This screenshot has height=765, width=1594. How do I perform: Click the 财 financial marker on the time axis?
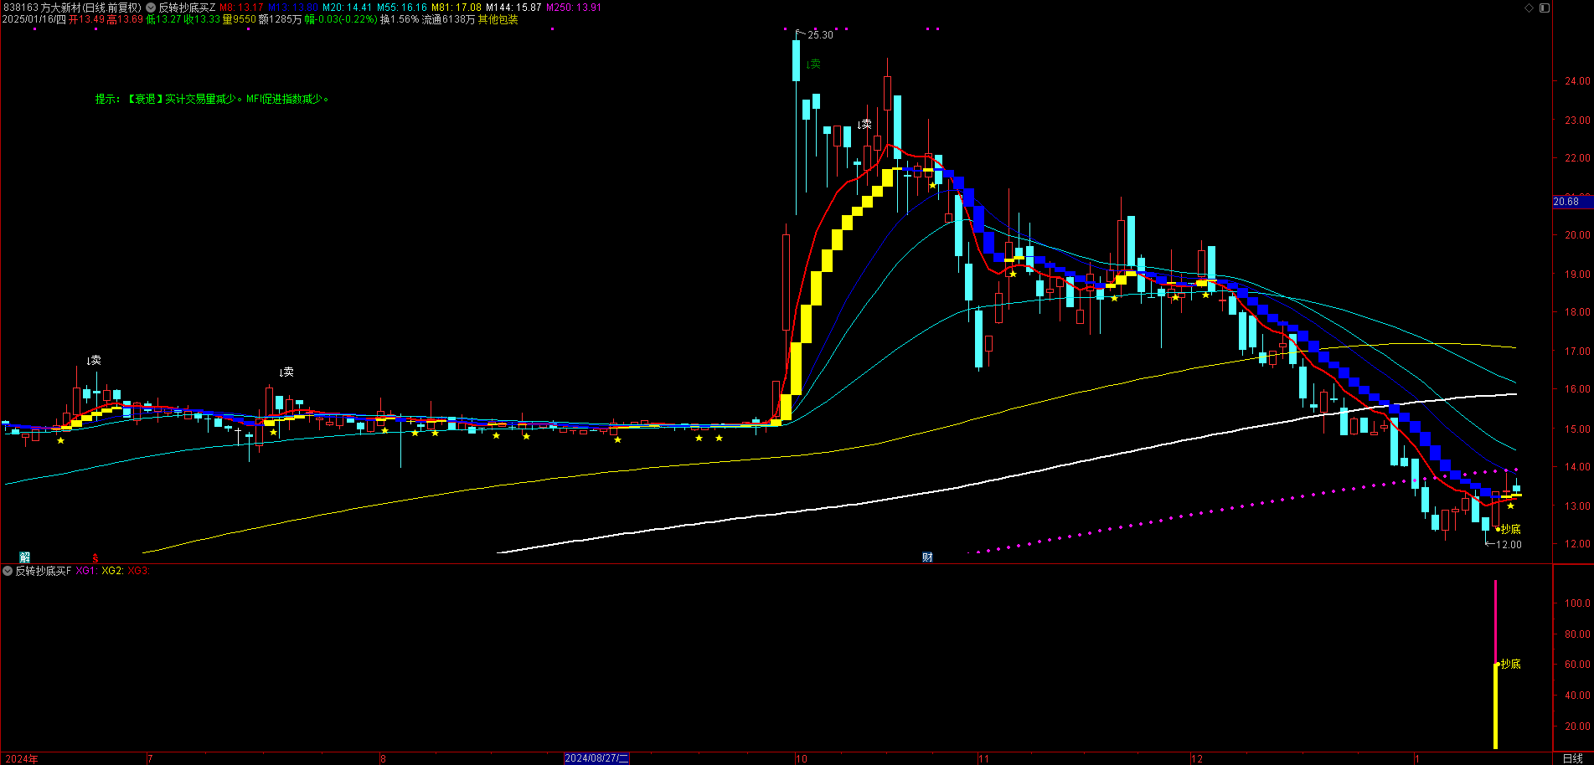click(x=927, y=557)
